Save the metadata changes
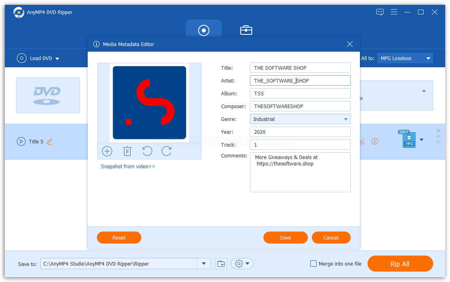Image resolution: width=450 pixels, height=282 pixels. 285,238
